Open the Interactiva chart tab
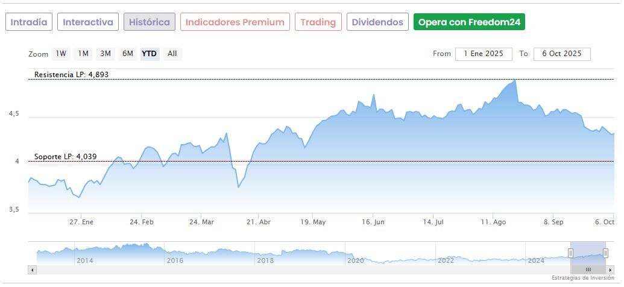This screenshot has height=287, width=624. pyautogui.click(x=88, y=22)
